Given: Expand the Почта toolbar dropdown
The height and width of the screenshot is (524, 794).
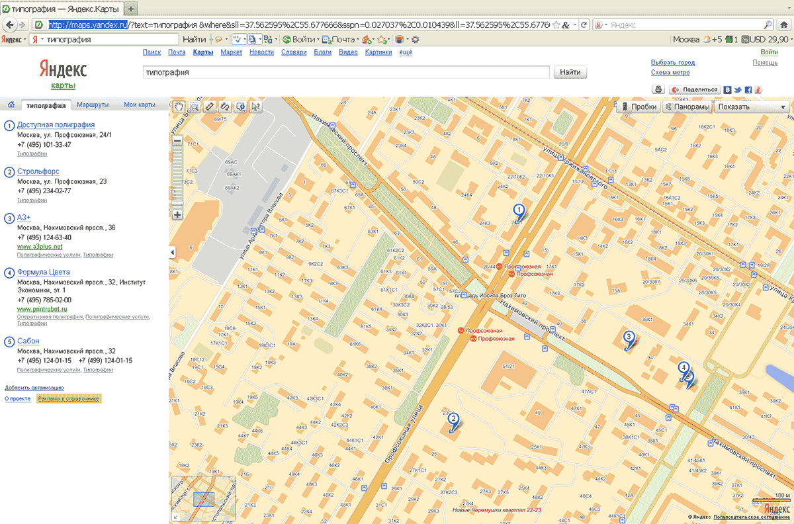Looking at the screenshot, I should 359,40.
